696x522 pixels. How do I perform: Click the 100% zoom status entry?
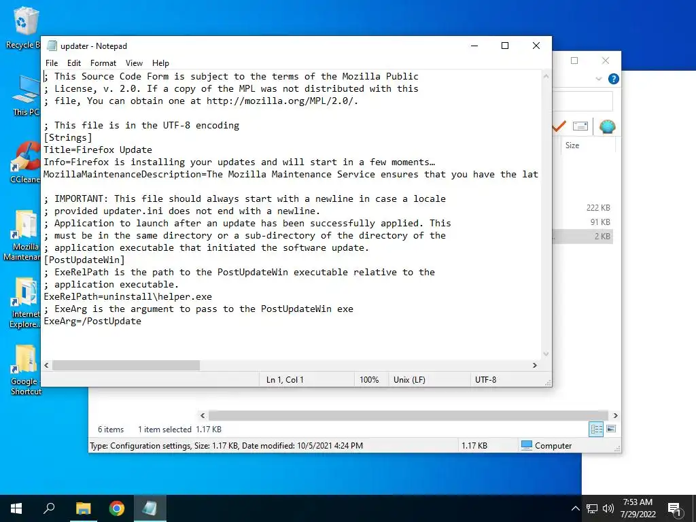pos(369,379)
